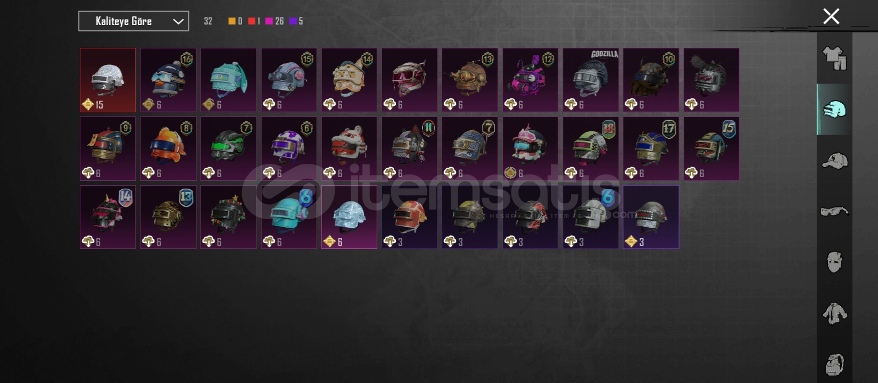Filter by pink quality count 26
Screen dimensions: 878x383
tap(275, 21)
